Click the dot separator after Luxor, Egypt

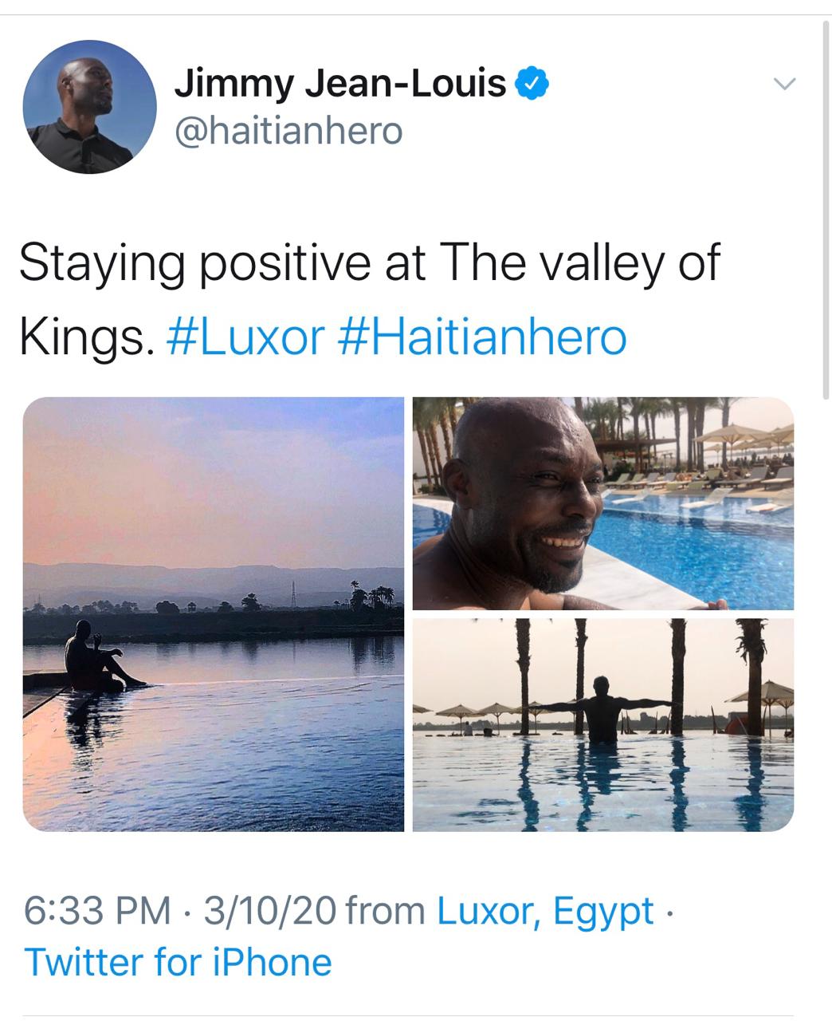coord(669,911)
